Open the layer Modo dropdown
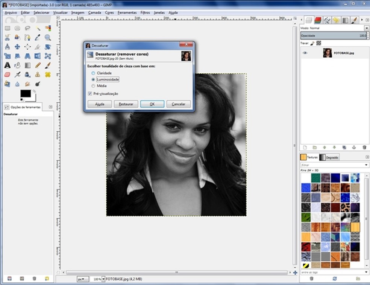 coord(366,28)
